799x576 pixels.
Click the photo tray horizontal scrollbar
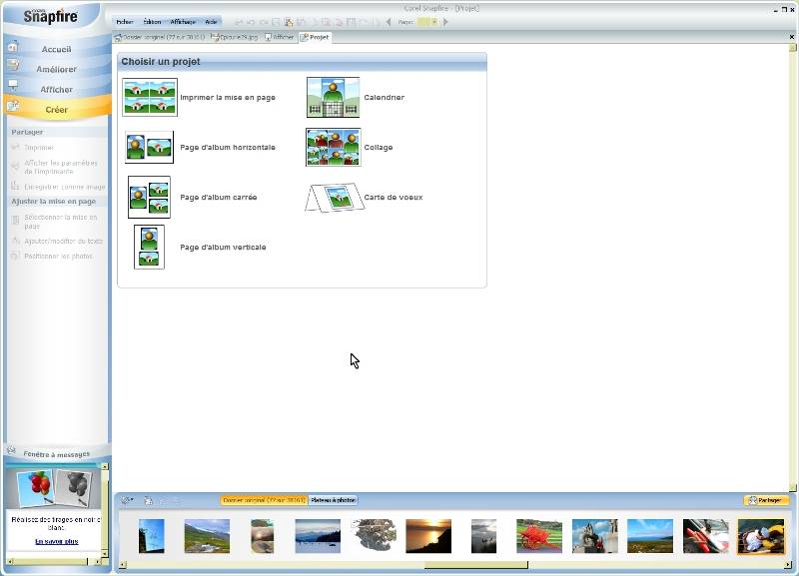[x=474, y=565]
